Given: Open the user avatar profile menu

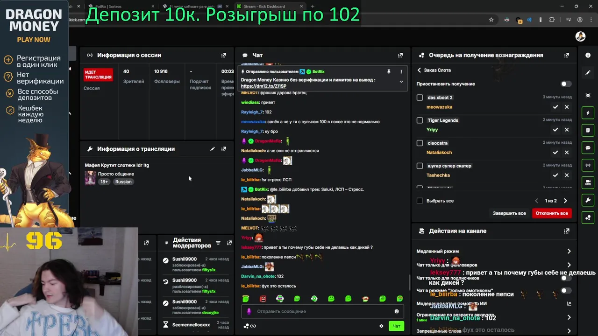Looking at the screenshot, I should 580,36.
